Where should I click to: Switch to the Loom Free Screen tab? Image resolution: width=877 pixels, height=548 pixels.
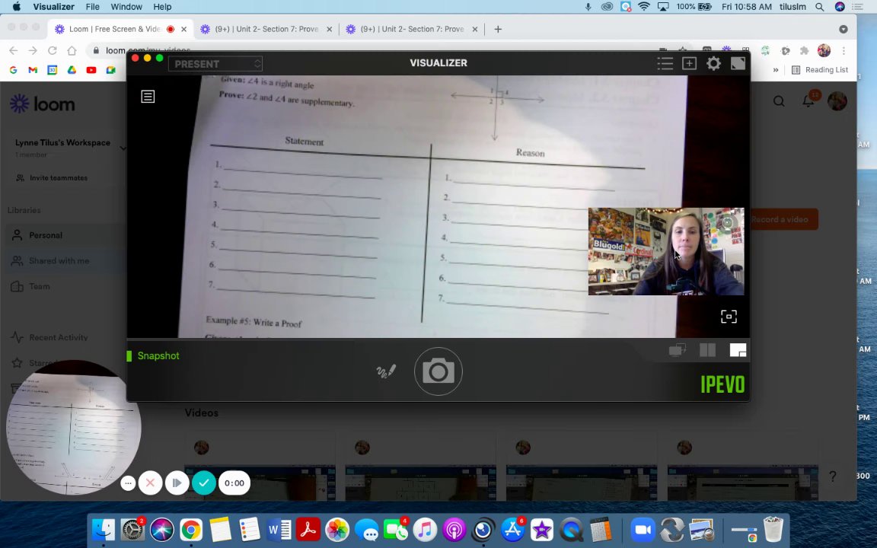[x=115, y=29]
